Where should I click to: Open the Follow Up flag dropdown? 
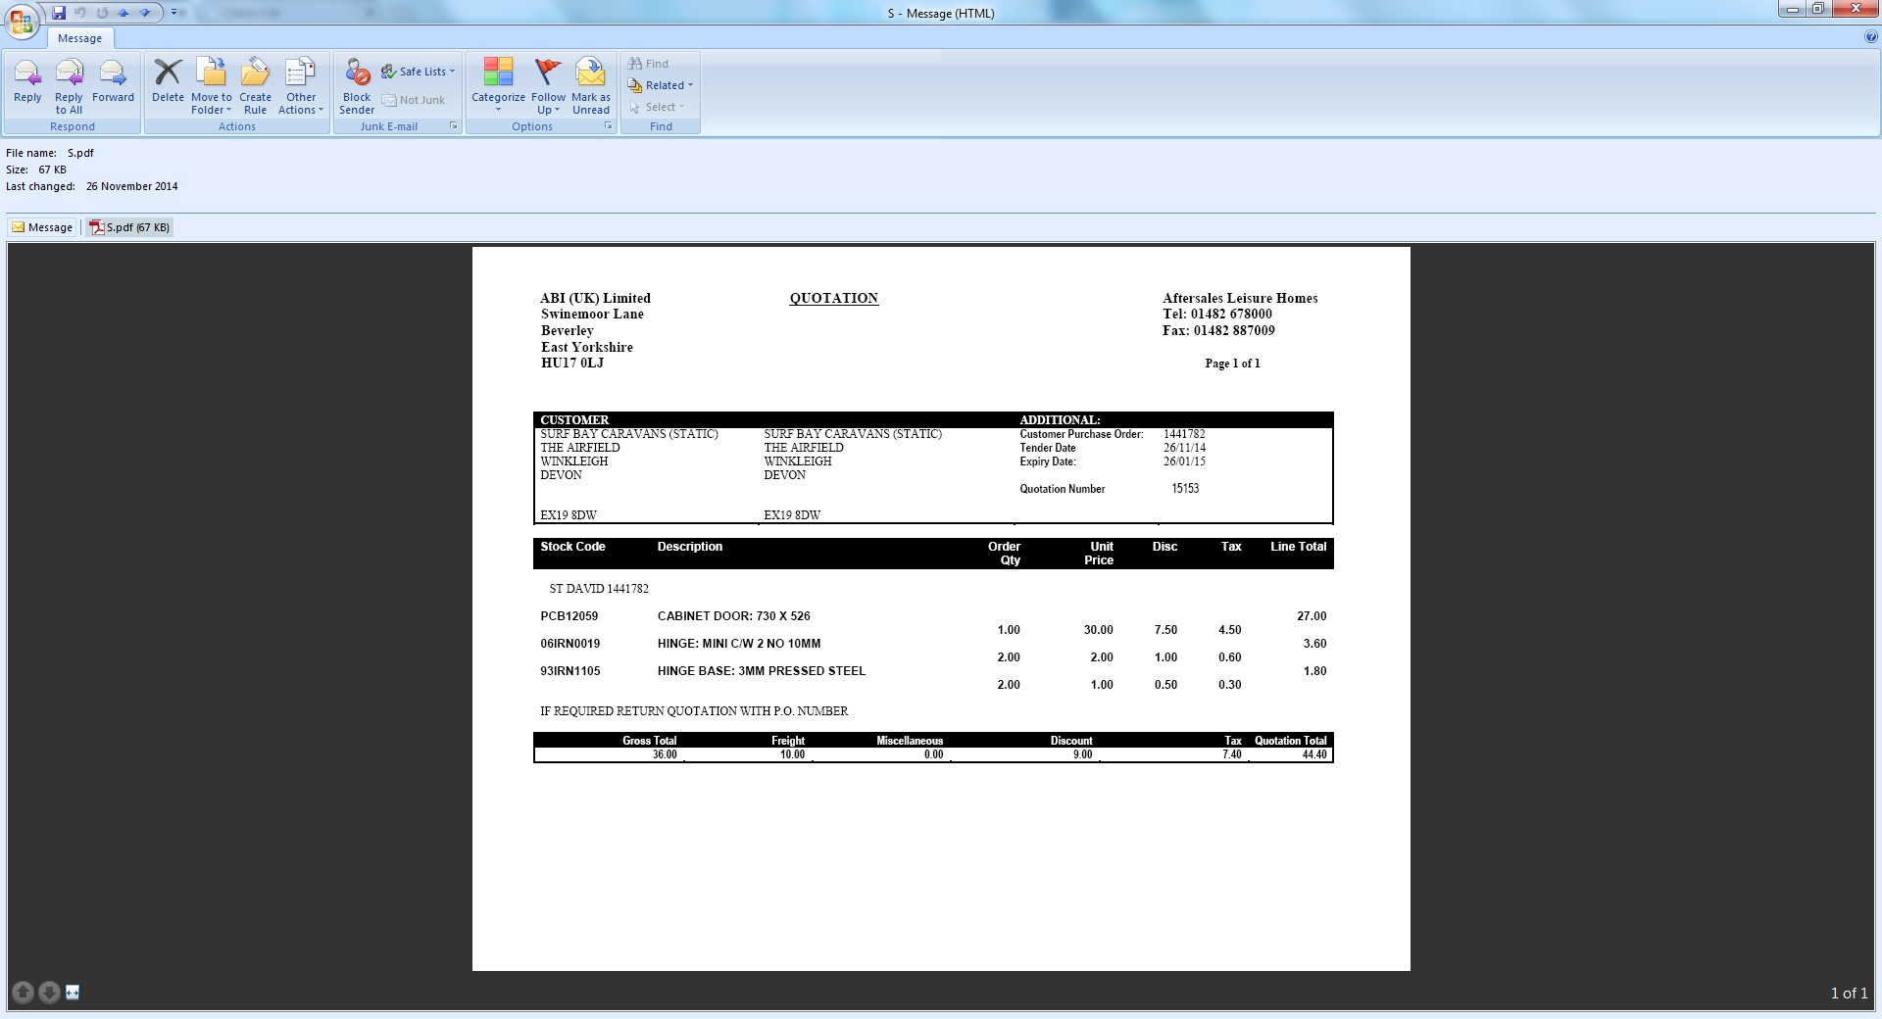point(548,86)
